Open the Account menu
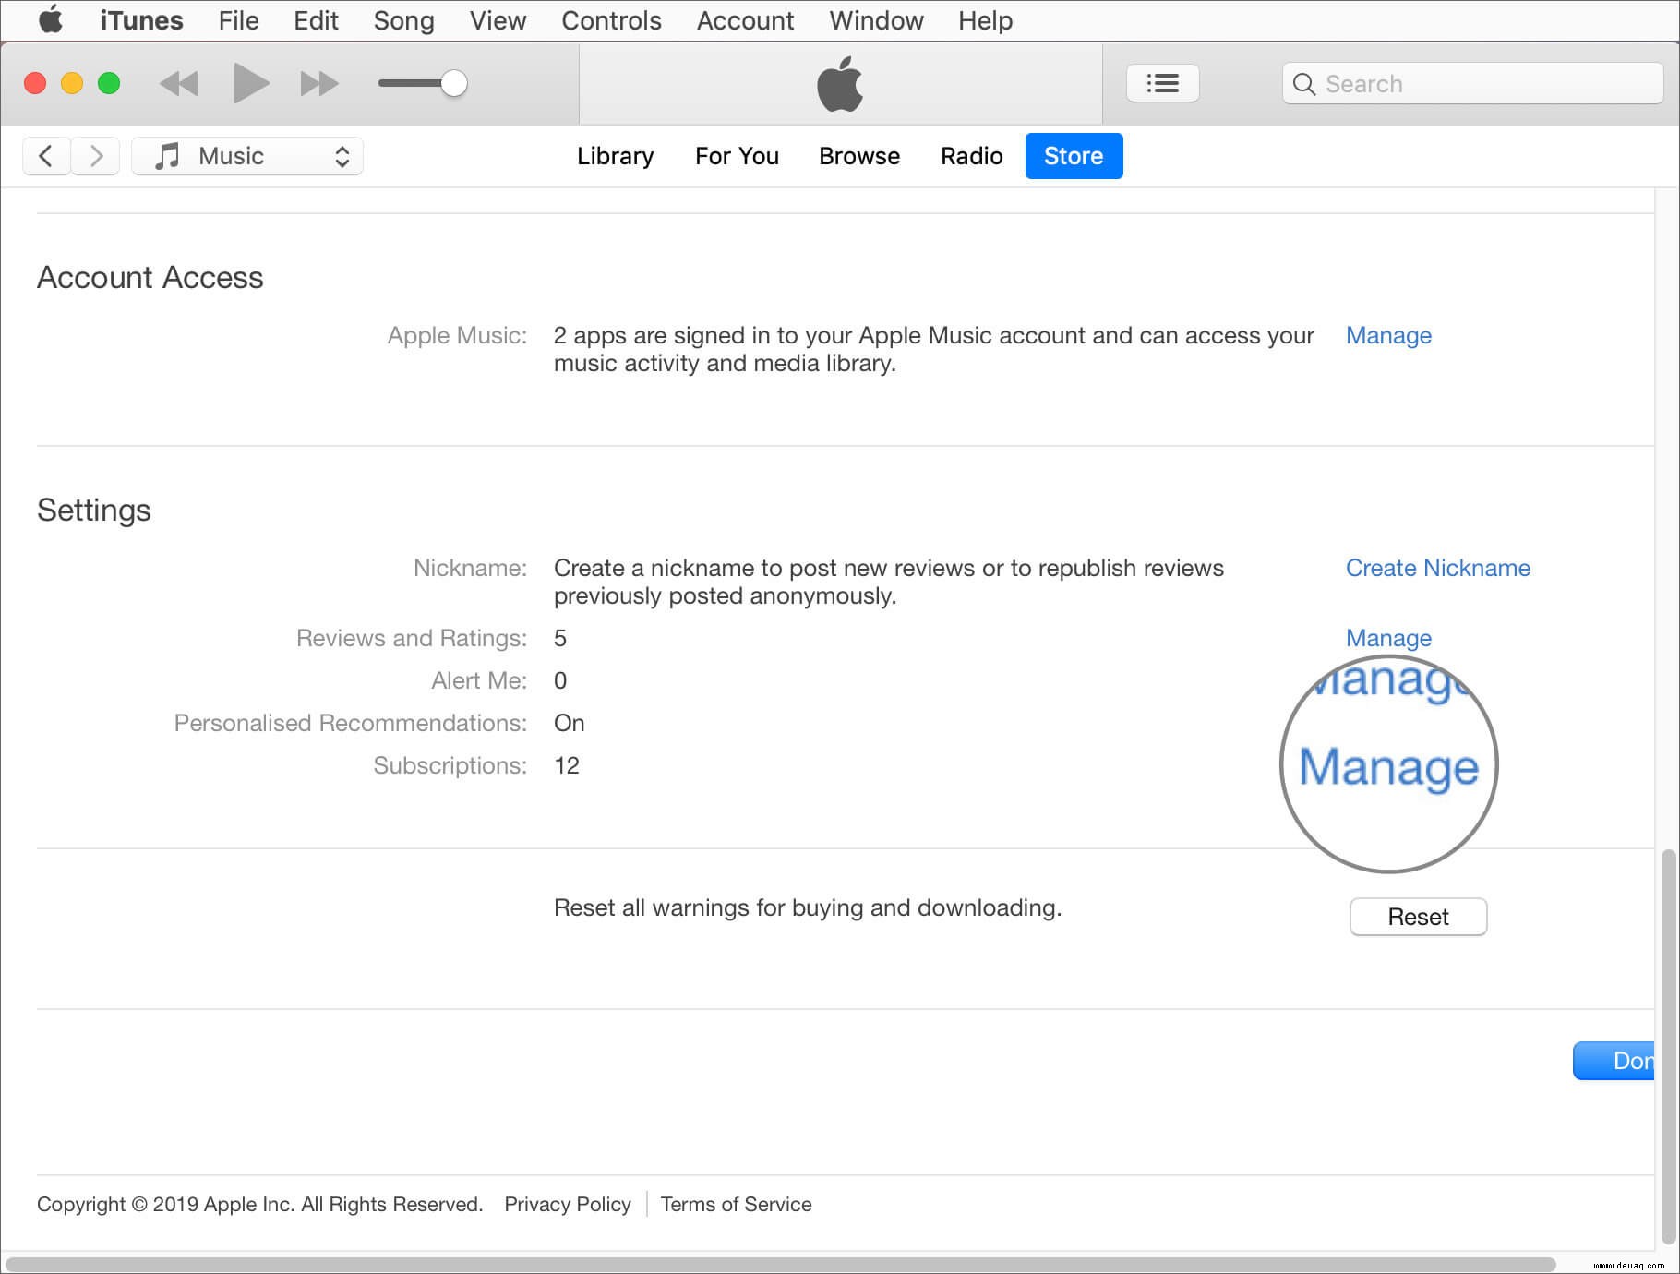The height and width of the screenshot is (1274, 1680). pos(745,20)
